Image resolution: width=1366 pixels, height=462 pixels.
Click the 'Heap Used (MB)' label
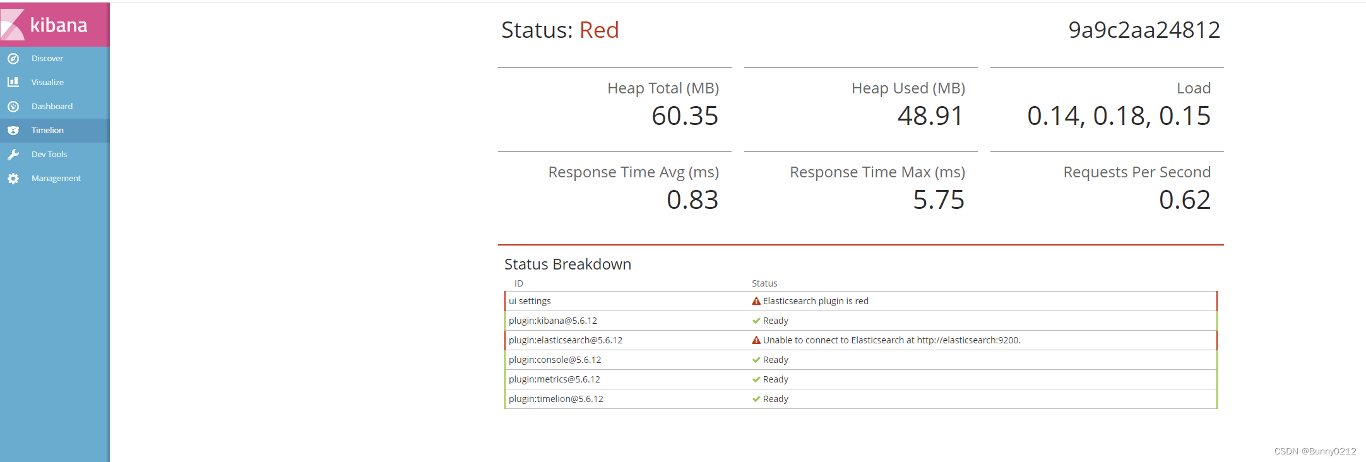(x=908, y=88)
